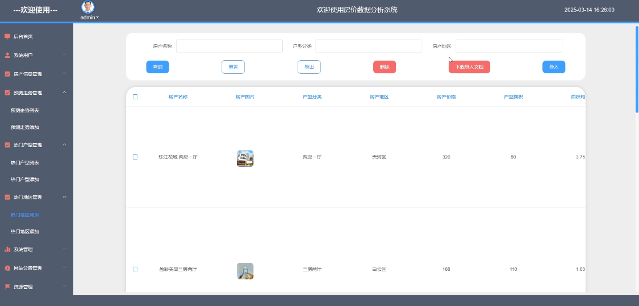Click the price cell 188

(x=446, y=269)
